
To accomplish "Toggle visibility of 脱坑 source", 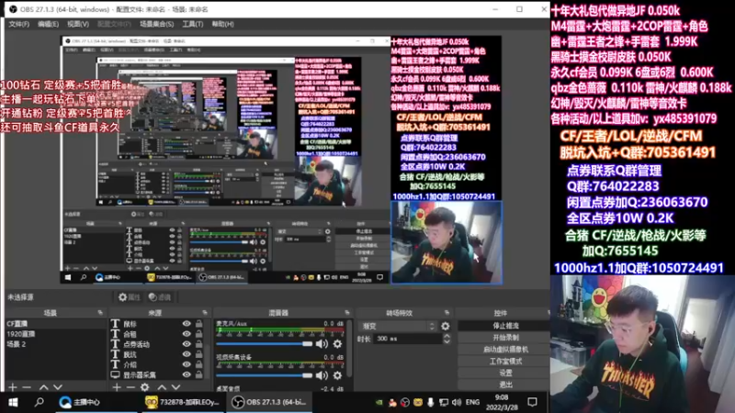I will (x=187, y=354).
